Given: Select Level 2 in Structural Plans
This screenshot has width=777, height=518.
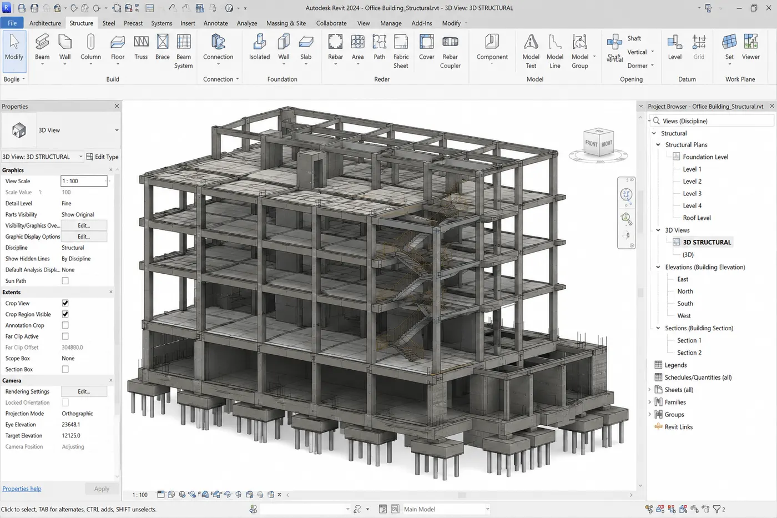Looking at the screenshot, I should (x=692, y=182).
